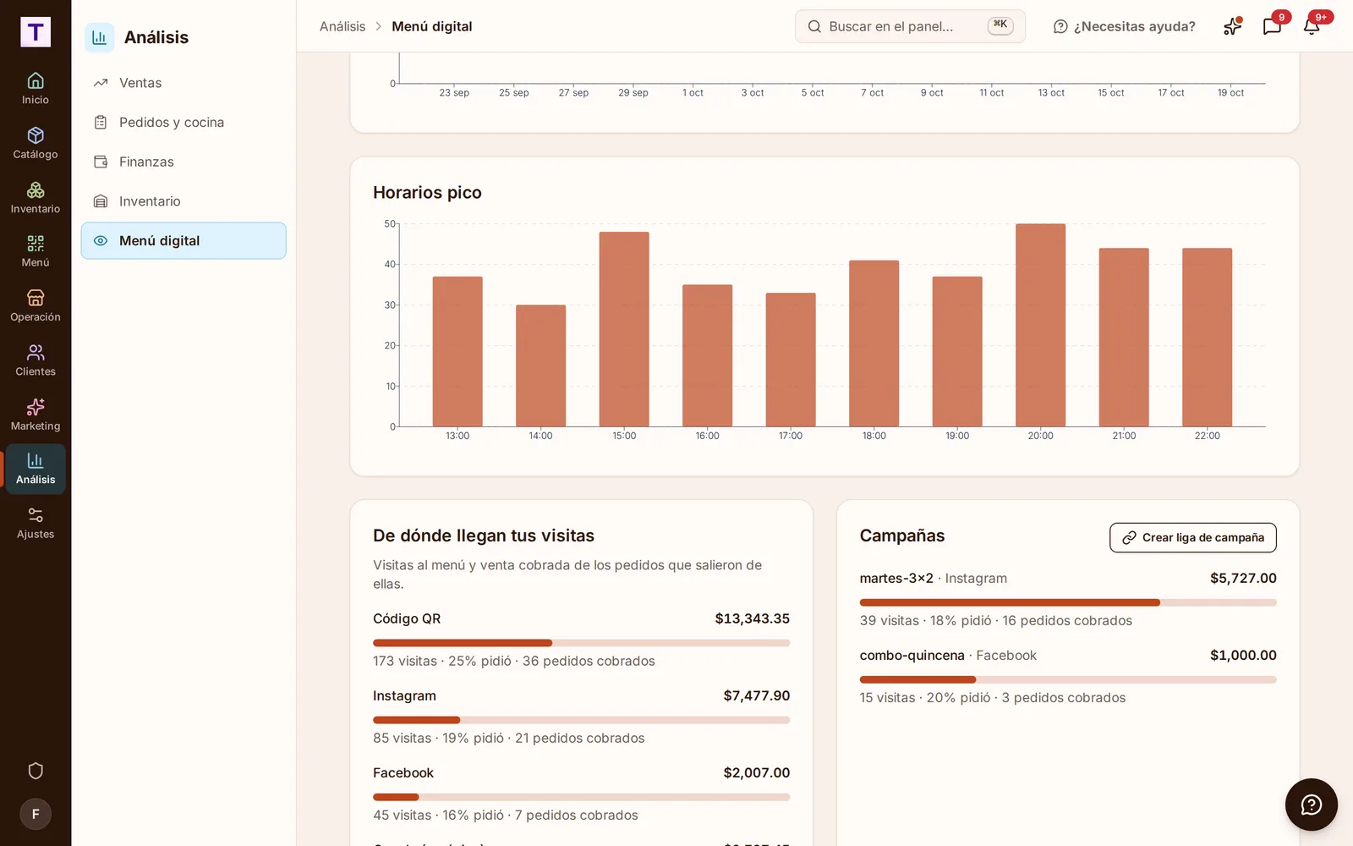The height and width of the screenshot is (846, 1353).
Task: Open the Ajustes section
Action: (x=36, y=524)
